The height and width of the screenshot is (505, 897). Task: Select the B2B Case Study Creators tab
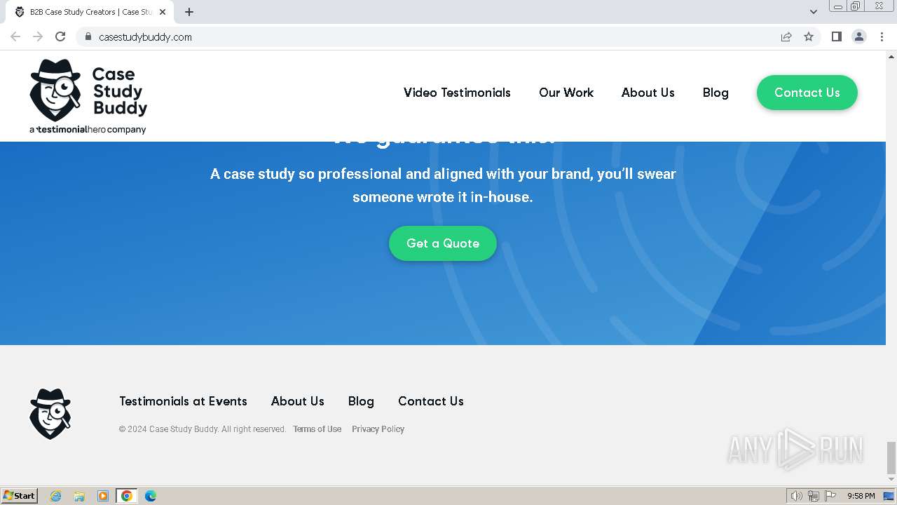[90, 12]
